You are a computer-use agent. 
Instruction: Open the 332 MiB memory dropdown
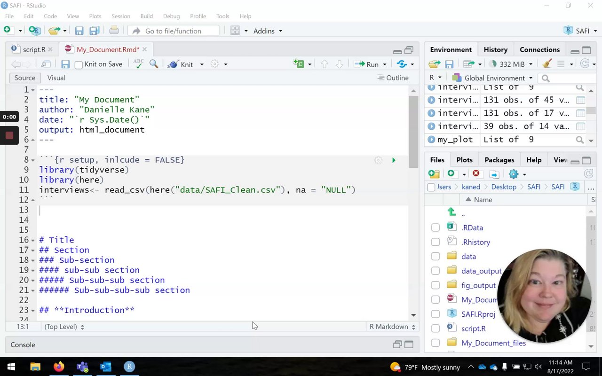(511, 64)
